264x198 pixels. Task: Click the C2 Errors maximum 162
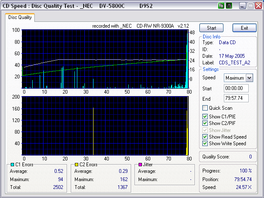pos(124,179)
